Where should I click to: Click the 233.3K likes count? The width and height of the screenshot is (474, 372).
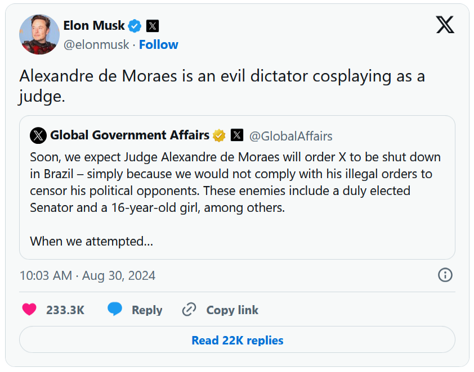click(65, 310)
